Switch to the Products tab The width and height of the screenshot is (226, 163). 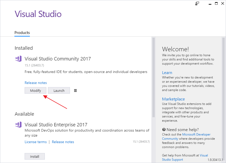pyautogui.click(x=22, y=33)
